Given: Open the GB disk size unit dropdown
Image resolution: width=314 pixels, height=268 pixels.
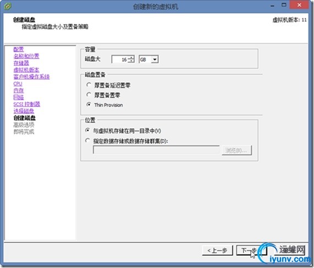Looking at the screenshot, I should (155, 59).
